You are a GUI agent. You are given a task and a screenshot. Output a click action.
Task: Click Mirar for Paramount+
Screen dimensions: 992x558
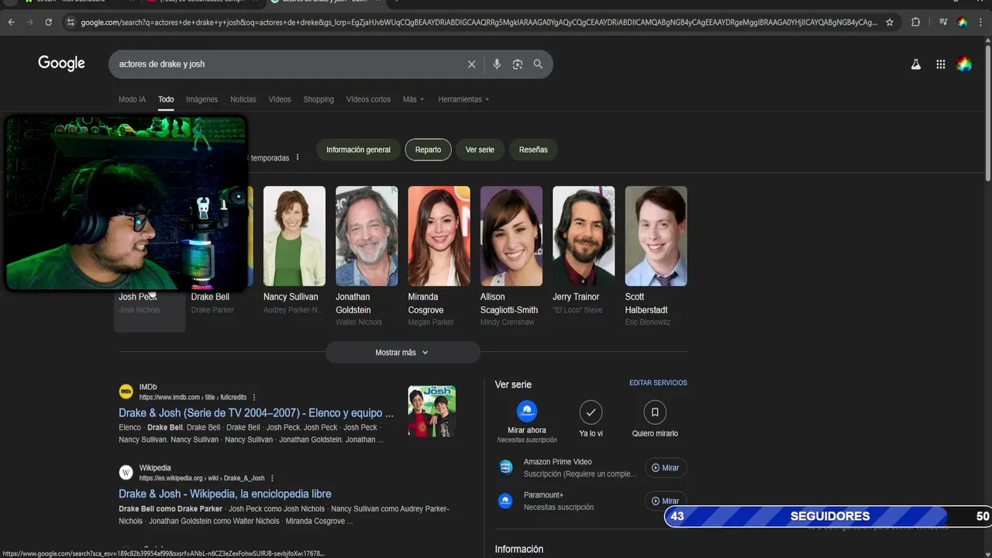coord(666,501)
